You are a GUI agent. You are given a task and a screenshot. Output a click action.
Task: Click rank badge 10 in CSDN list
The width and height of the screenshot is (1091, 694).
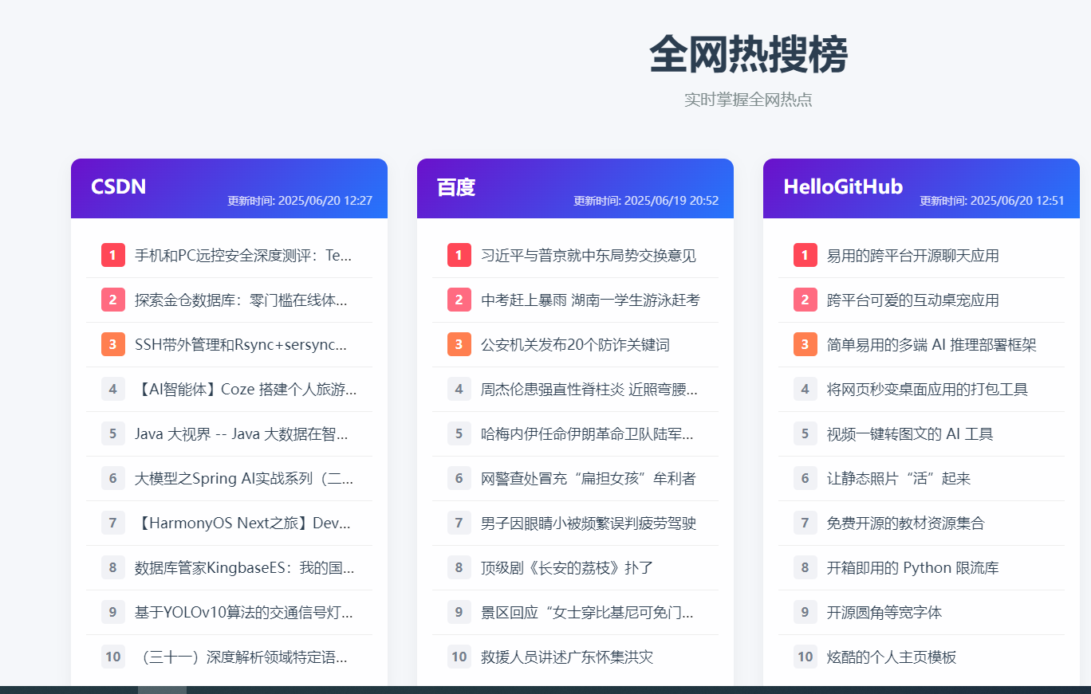tap(113, 657)
